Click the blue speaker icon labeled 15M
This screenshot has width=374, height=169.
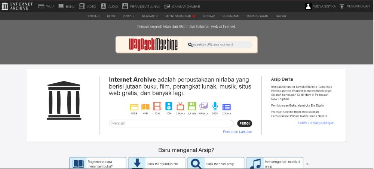[x=169, y=106]
